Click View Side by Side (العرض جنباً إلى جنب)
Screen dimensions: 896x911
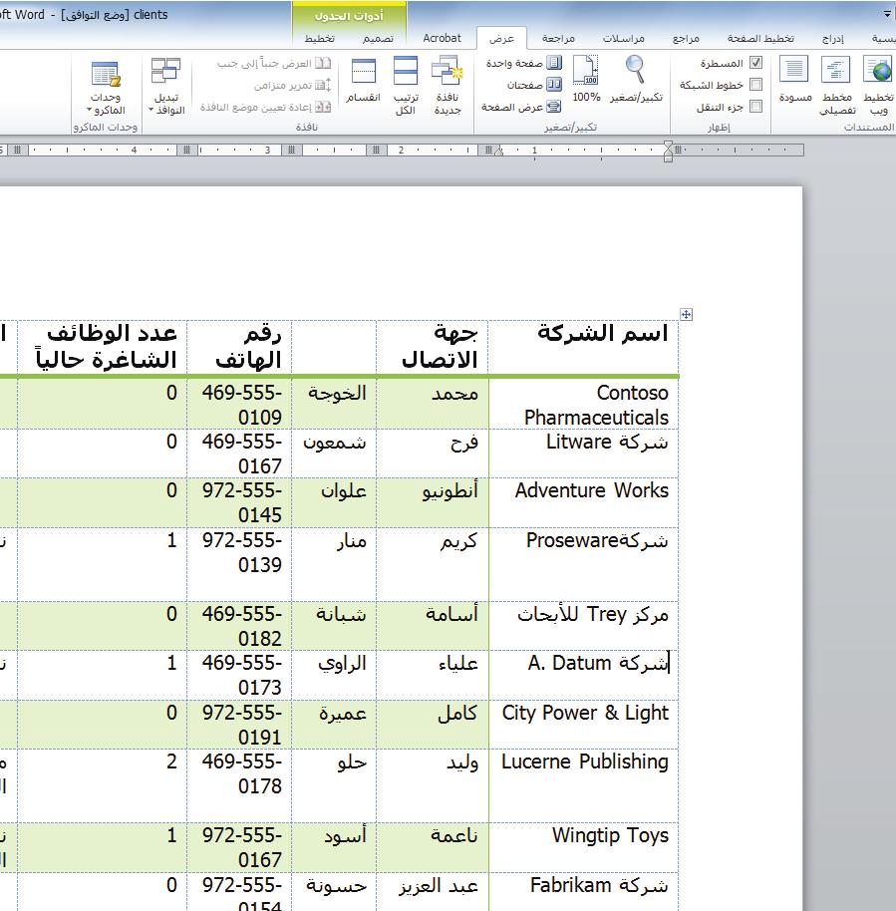[x=274, y=63]
